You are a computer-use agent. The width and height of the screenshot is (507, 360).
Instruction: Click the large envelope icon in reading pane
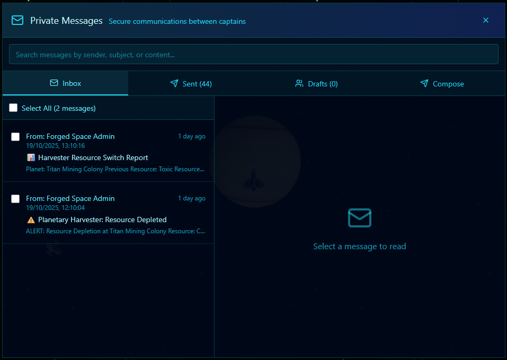coord(360,218)
